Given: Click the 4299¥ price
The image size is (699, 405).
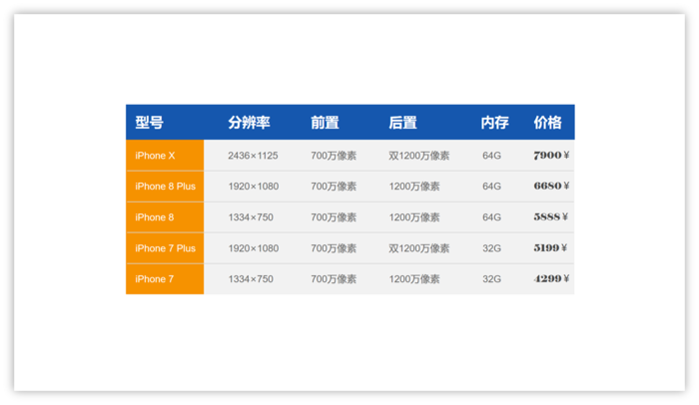Looking at the screenshot, I should tap(551, 278).
